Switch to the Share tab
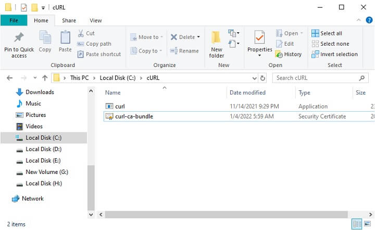The height and width of the screenshot is (230, 375). 69,20
